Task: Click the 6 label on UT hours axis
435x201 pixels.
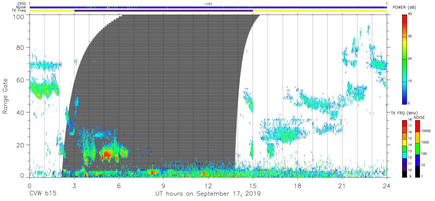Action: coord(119,185)
